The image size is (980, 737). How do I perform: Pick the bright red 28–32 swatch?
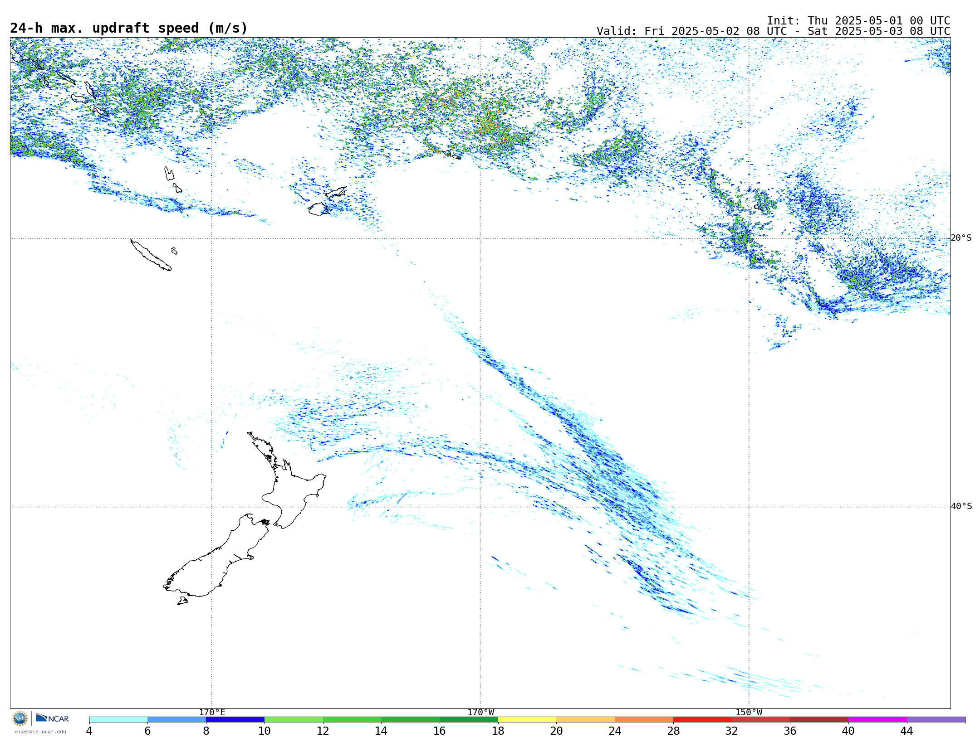(x=702, y=720)
